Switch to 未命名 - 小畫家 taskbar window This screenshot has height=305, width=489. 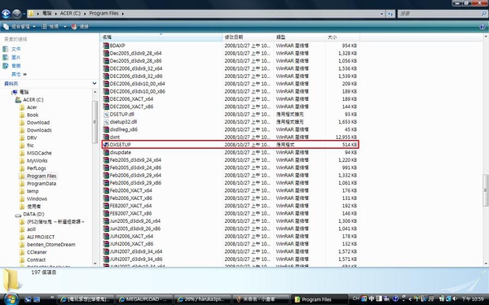point(261,299)
